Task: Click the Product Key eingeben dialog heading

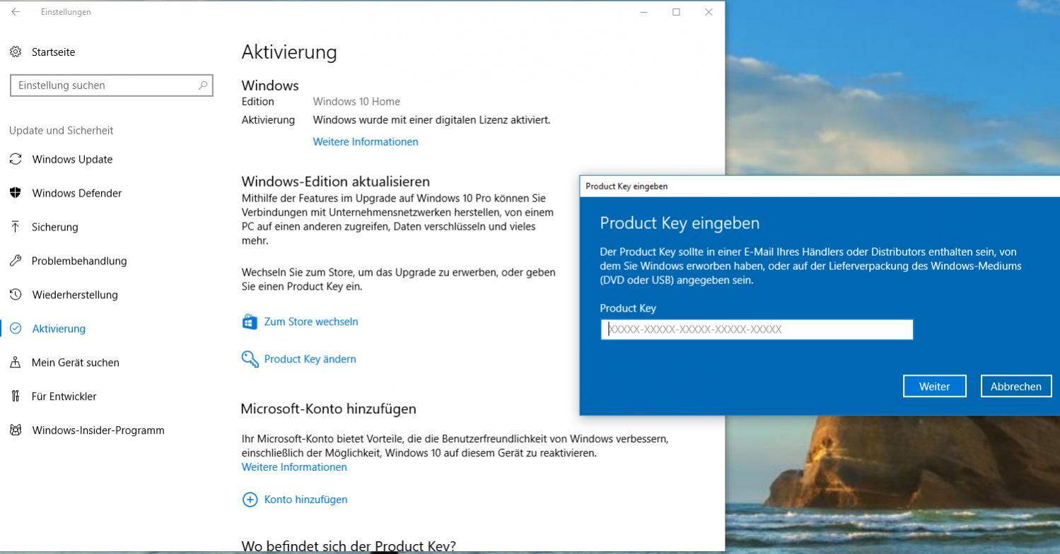Action: tap(680, 223)
